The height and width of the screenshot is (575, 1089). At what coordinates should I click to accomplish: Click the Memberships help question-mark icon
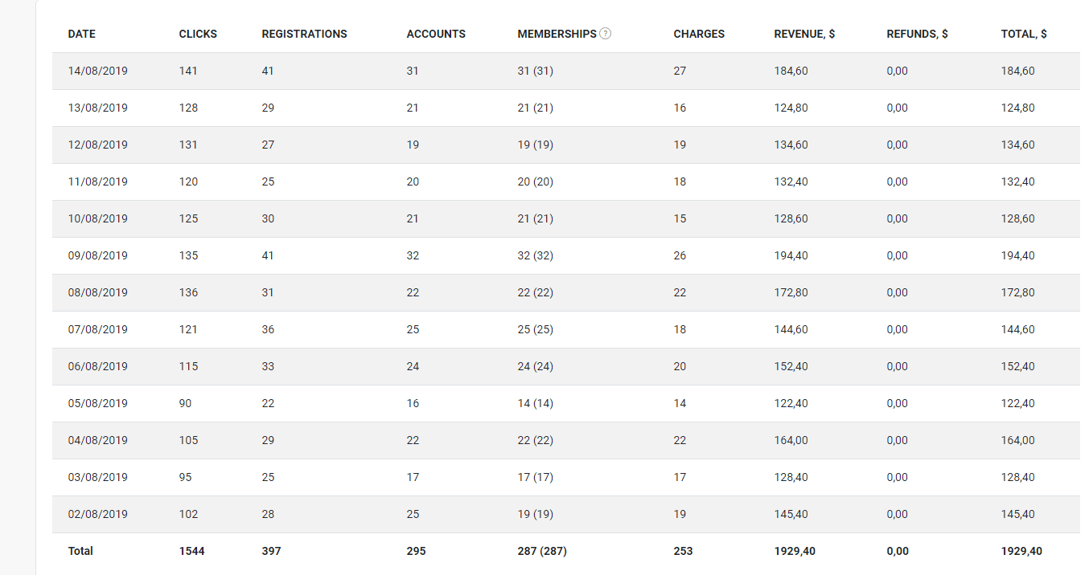coord(606,34)
